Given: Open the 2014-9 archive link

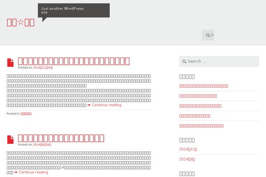Looking at the screenshot, I should (187, 159).
